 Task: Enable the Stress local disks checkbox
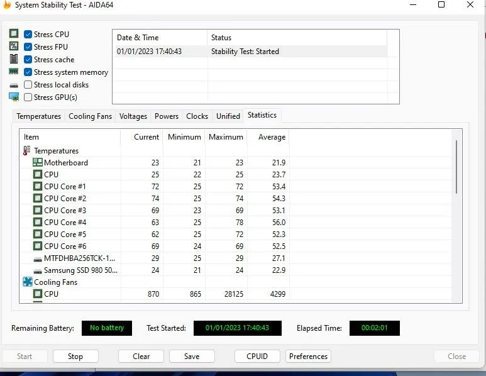[x=28, y=85]
